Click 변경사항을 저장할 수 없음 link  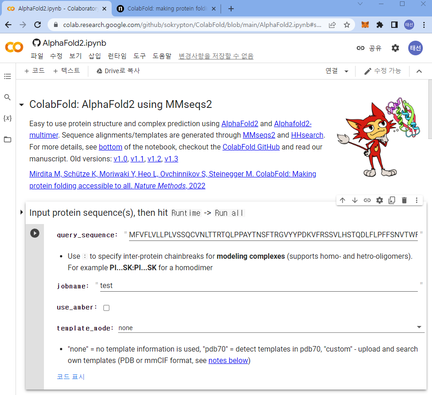[x=216, y=56]
